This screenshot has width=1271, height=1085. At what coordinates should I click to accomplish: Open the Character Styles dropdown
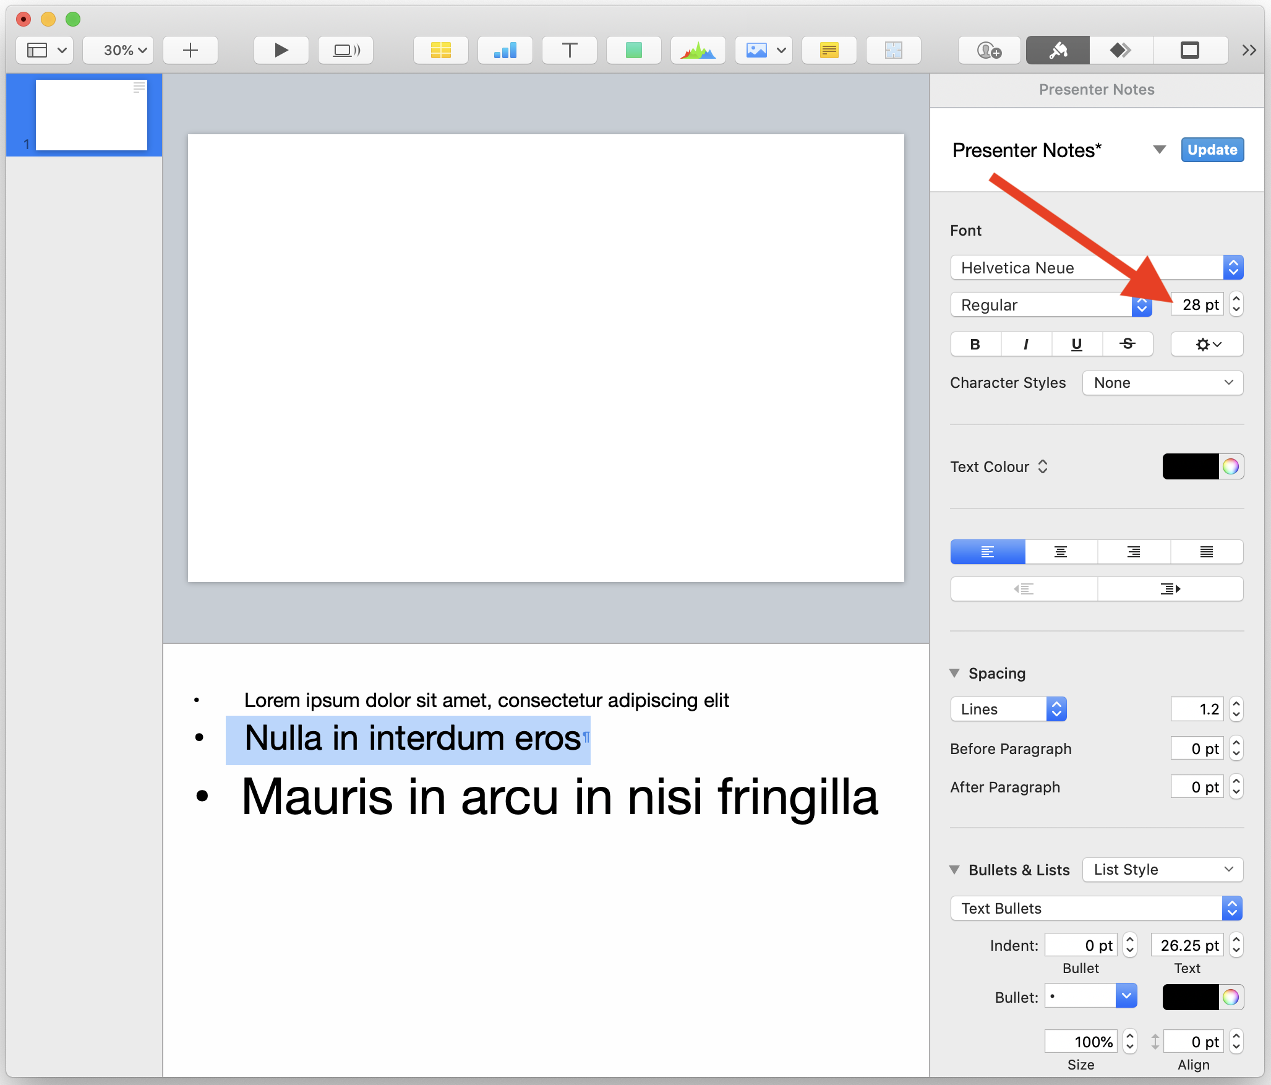coord(1162,383)
